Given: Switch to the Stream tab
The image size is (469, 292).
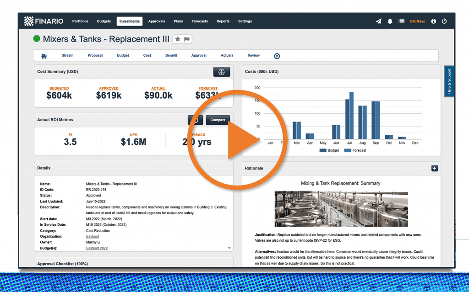Looking at the screenshot, I should tap(68, 56).
